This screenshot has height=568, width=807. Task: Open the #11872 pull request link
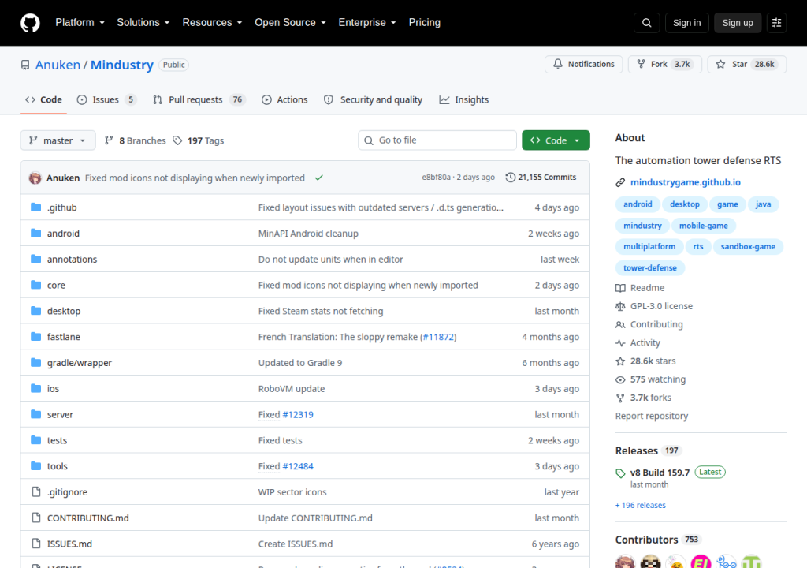438,337
